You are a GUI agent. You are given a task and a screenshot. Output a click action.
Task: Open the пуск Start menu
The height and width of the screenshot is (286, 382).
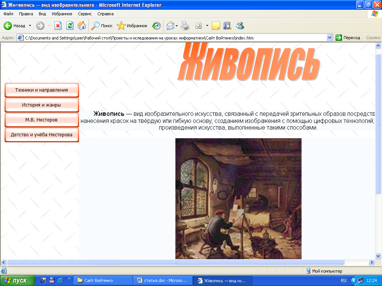point(17,281)
